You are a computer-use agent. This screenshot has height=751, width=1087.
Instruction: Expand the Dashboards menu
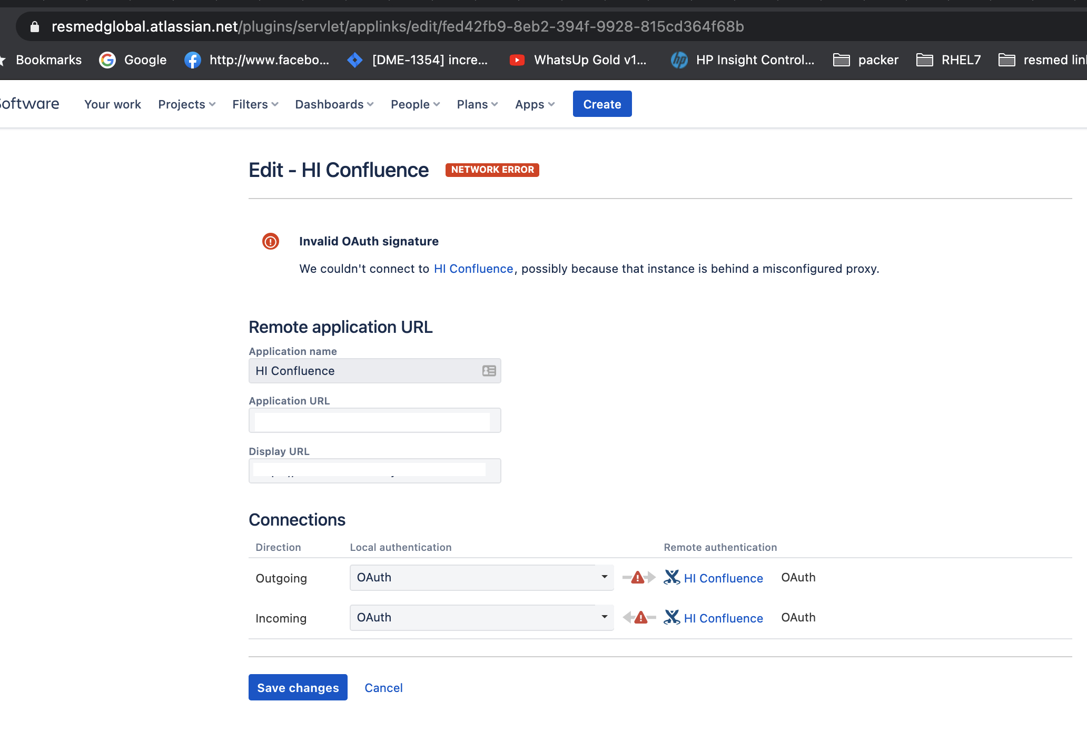[334, 104]
